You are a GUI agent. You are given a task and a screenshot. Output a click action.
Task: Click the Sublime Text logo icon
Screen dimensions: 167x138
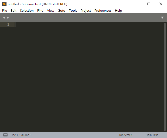(4, 4)
